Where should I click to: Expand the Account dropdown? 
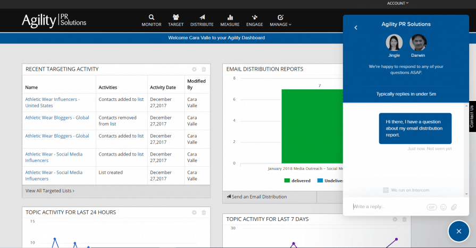point(398,3)
